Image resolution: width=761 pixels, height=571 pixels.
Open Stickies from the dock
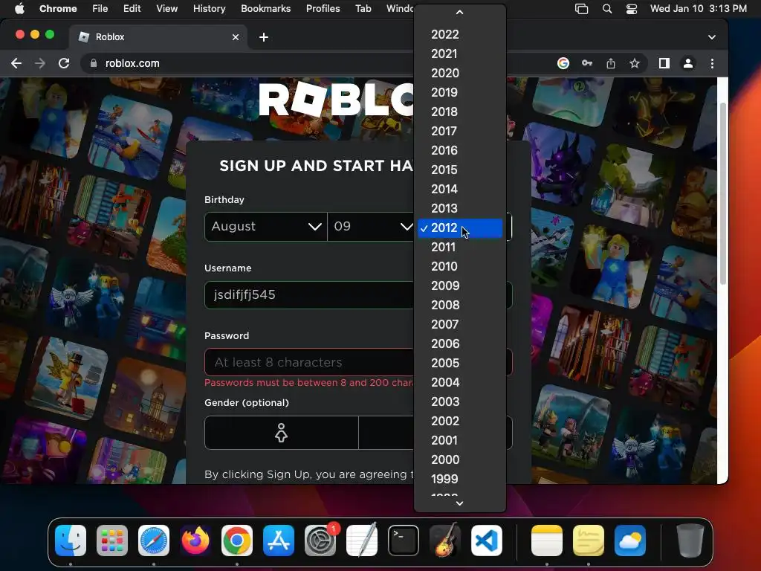[589, 541]
